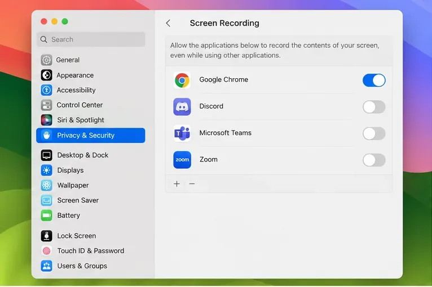Open Control Center settings
432x287 pixels.
[x=91, y=105]
